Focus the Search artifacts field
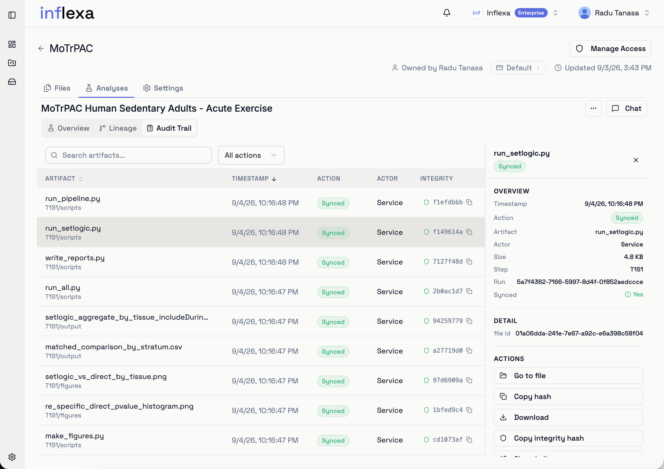 pyautogui.click(x=128, y=155)
